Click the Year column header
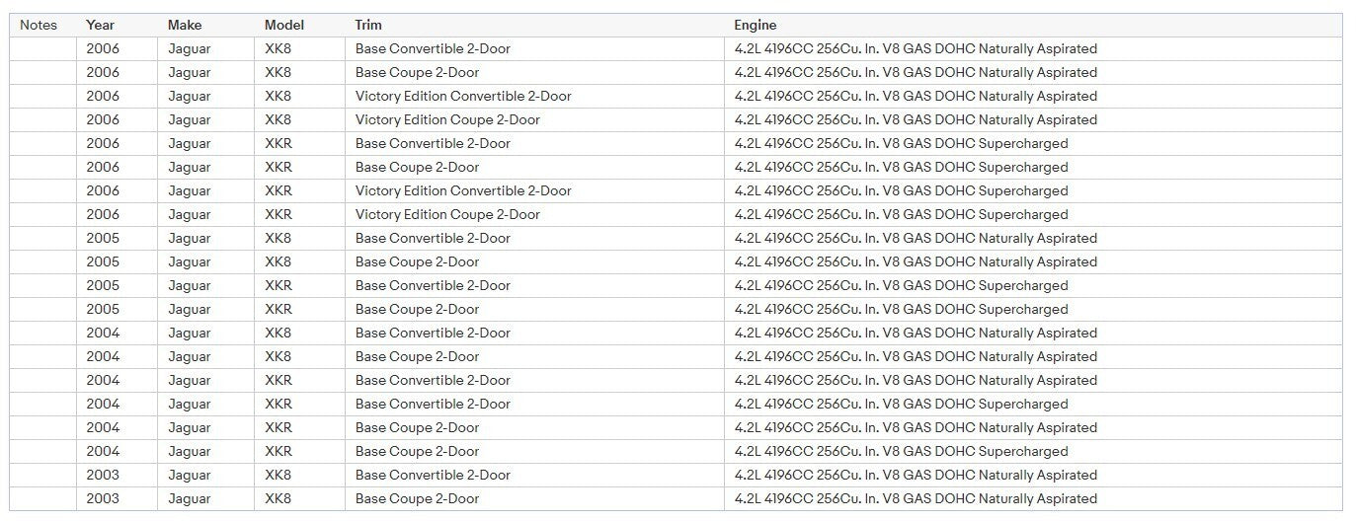The image size is (1356, 521). click(x=100, y=25)
